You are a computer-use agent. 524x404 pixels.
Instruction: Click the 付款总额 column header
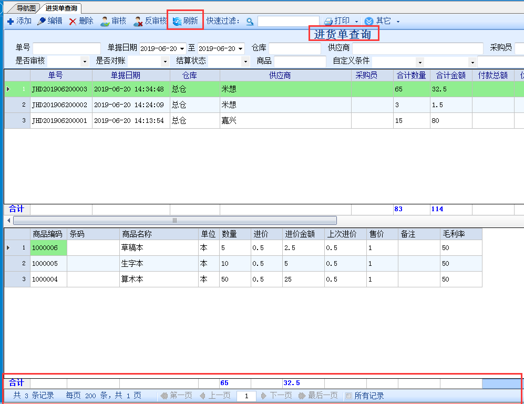[492, 76]
